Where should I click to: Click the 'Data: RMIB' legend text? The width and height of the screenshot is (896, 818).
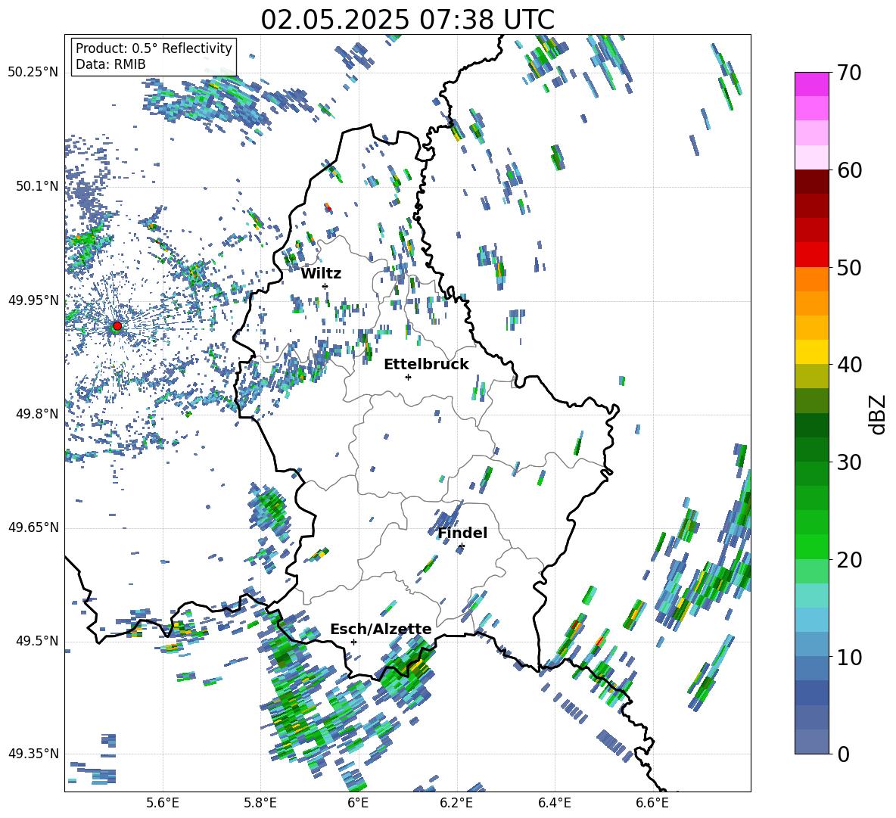click(110, 64)
